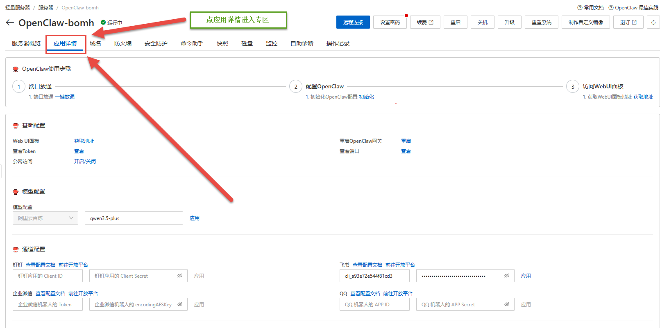669x328 pixels.
Task: Click the 续费 external link button
Action: coord(425,22)
